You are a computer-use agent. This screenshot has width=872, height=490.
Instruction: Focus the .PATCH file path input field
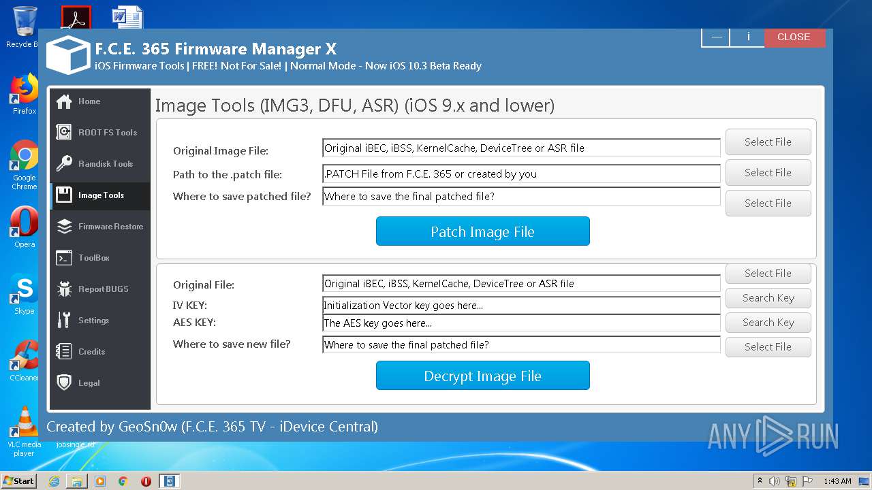(521, 174)
